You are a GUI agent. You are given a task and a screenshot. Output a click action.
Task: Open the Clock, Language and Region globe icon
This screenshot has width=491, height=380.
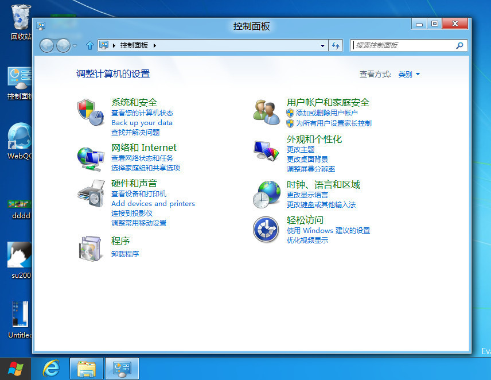point(267,194)
